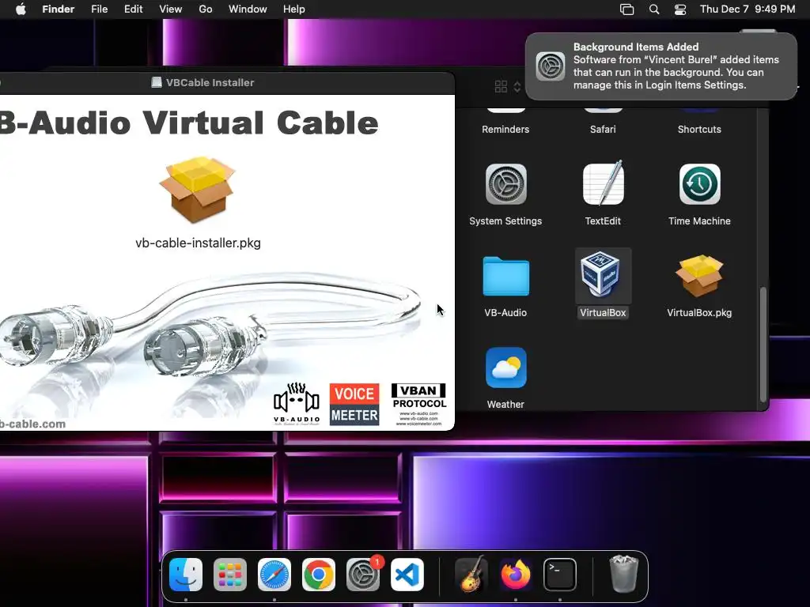Click the VB-Audio logo in the installer
Image resolution: width=810 pixels, height=607 pixels.
[297, 404]
